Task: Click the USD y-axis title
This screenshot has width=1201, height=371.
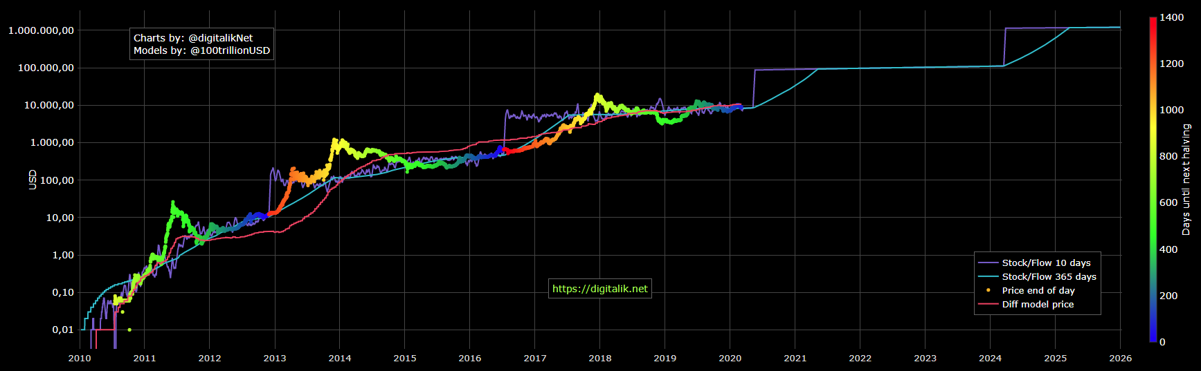Action: coord(33,180)
